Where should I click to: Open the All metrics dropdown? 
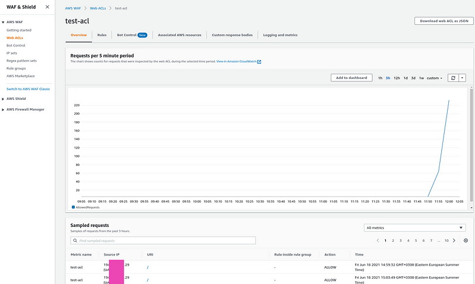[414, 228]
